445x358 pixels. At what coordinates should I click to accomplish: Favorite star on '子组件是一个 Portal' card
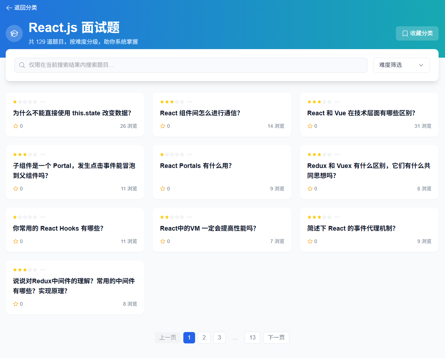click(16, 189)
